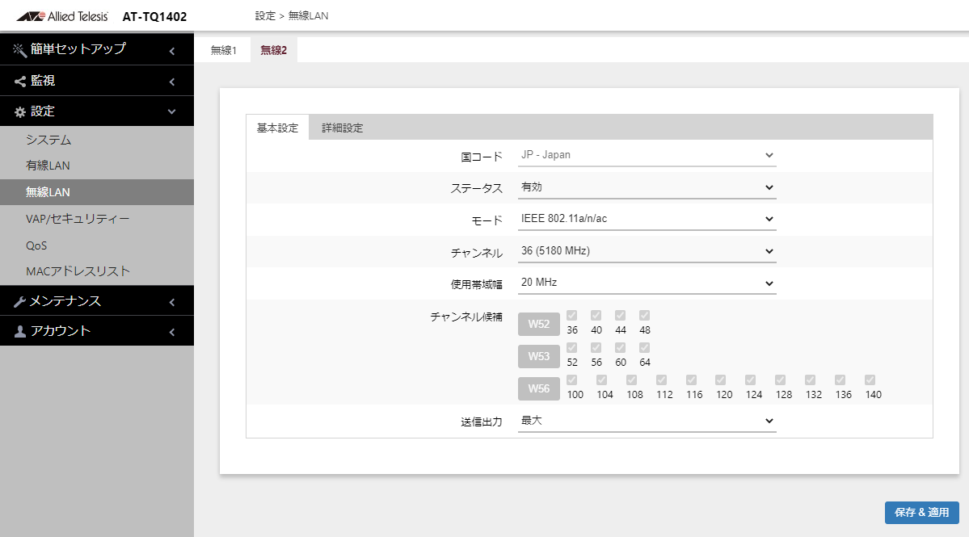Click the W53 band button
Viewport: 969px width, 537px height.
click(x=539, y=356)
